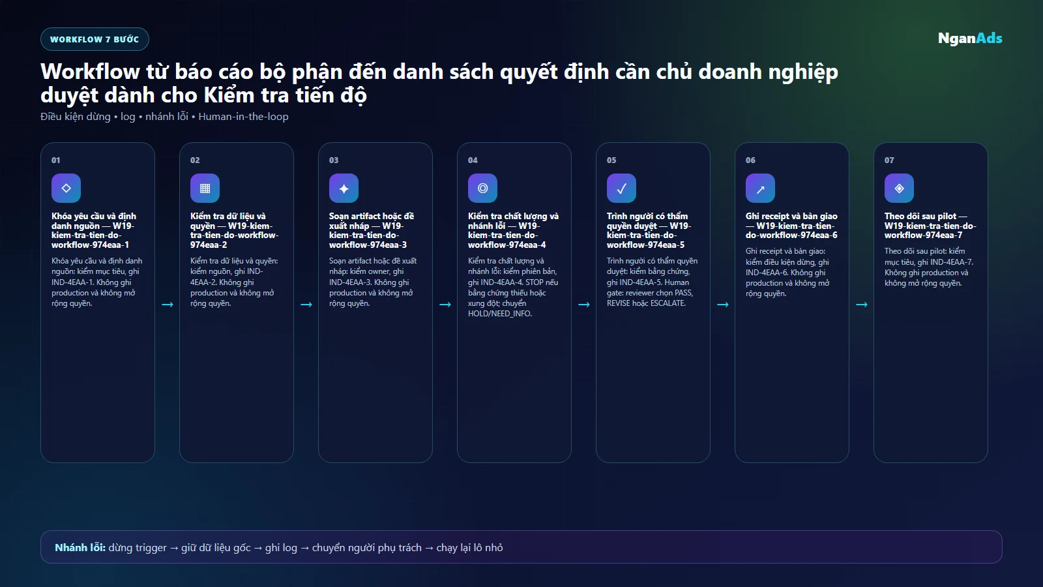Click step number 01 label

tap(56, 160)
